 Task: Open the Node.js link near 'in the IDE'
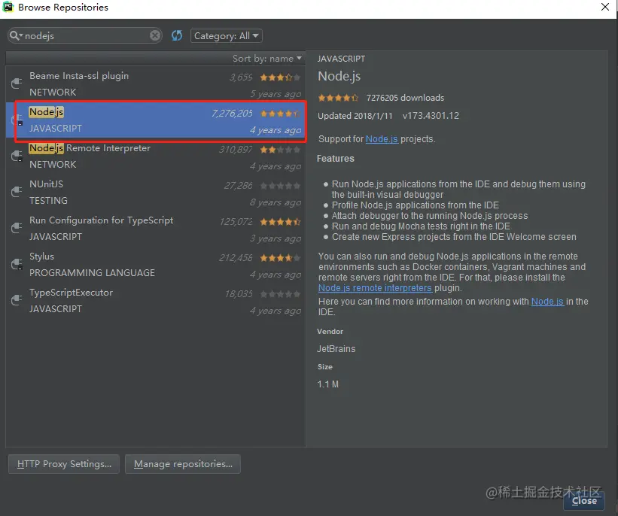[547, 302]
